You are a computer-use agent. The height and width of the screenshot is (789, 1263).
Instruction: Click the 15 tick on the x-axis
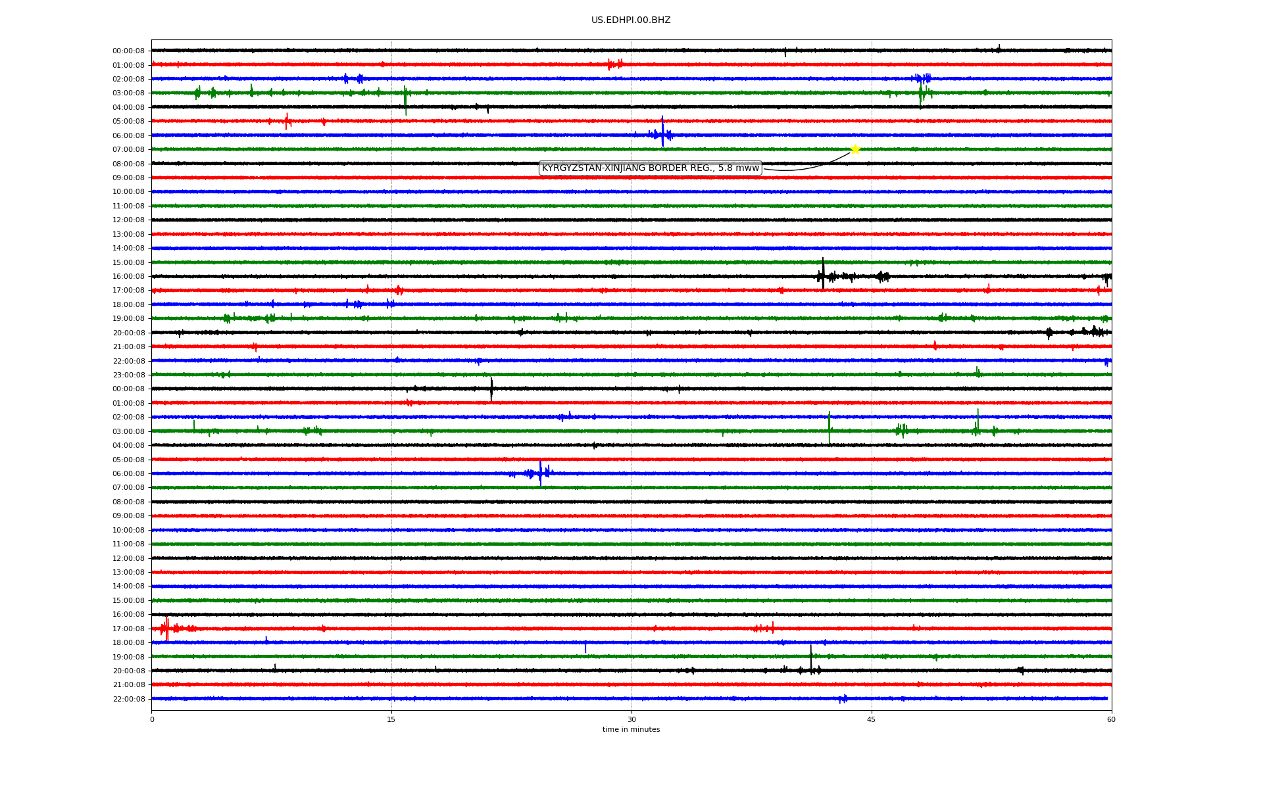coord(391,719)
